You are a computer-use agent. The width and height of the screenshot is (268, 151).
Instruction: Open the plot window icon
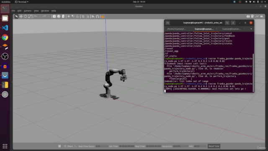(x=257, y=16)
